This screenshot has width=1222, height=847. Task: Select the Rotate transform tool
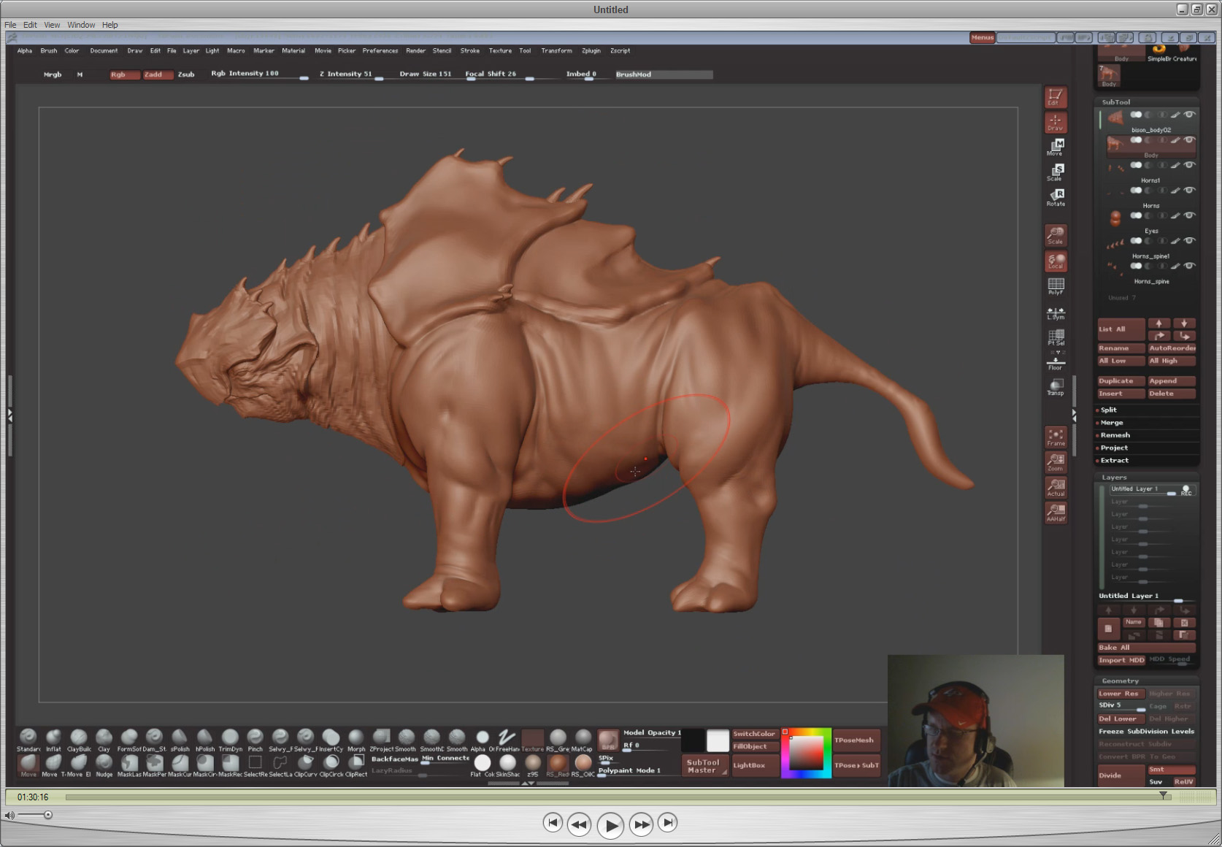(1056, 197)
